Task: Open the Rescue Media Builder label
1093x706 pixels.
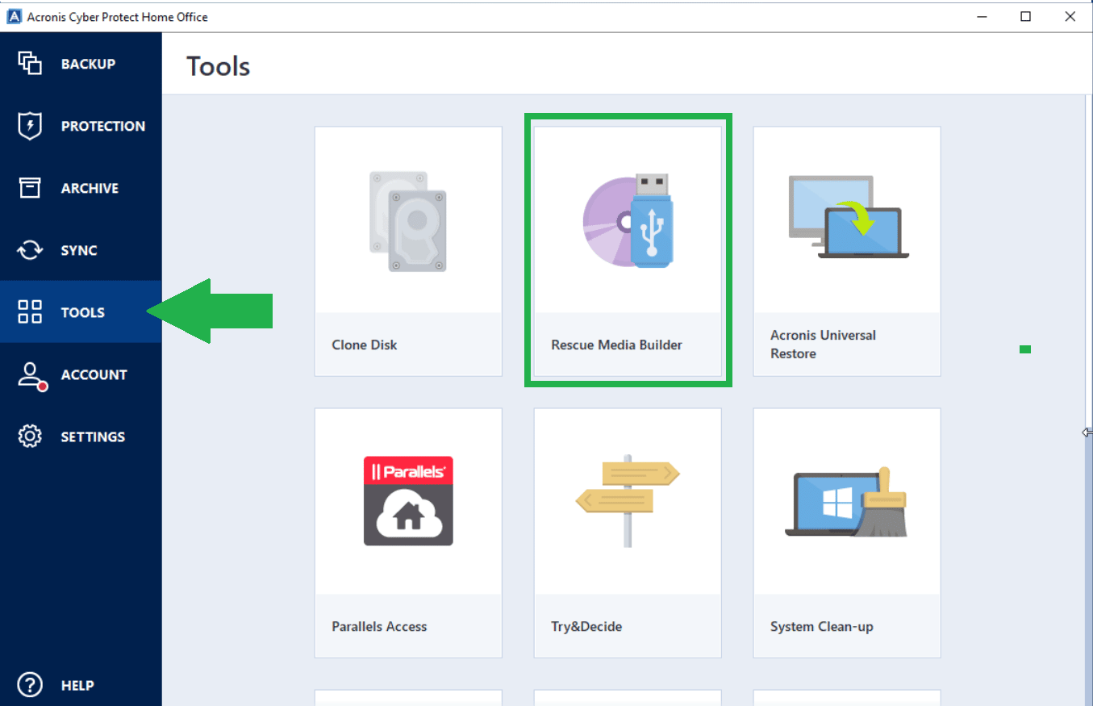Action: [x=616, y=345]
